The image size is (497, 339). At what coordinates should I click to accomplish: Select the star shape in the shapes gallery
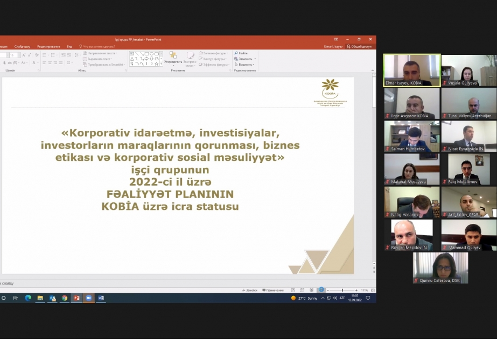point(156,63)
